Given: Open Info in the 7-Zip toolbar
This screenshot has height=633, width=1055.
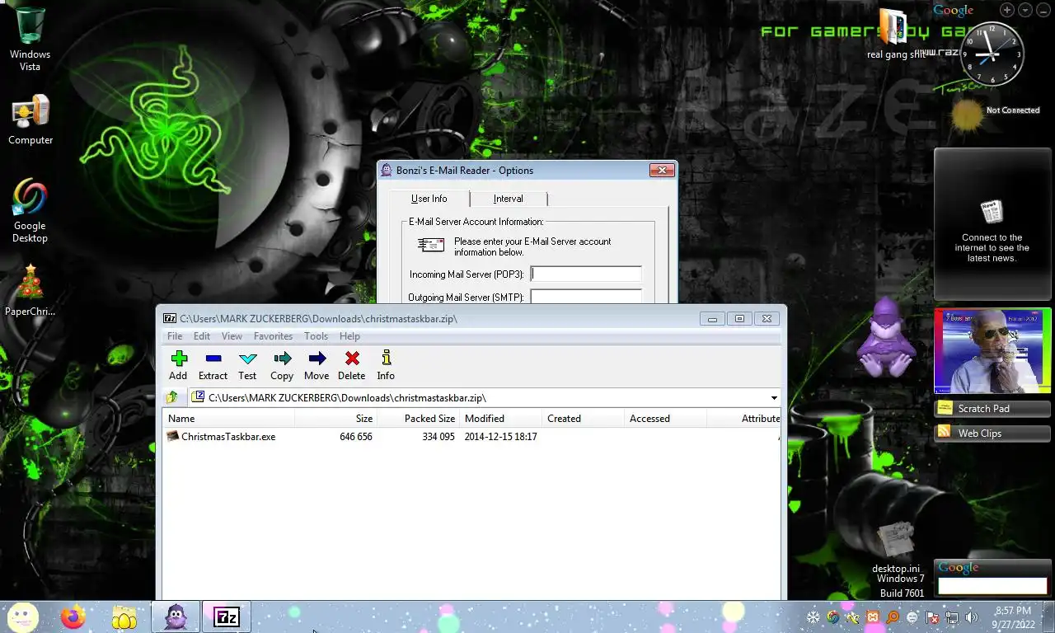Looking at the screenshot, I should tap(386, 365).
